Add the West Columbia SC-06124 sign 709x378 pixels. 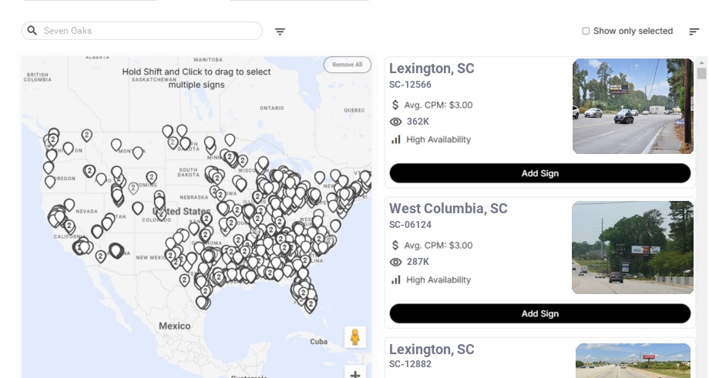click(x=539, y=313)
